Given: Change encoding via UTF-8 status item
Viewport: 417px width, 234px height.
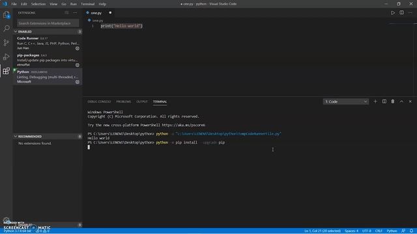Looking at the screenshot, I should [x=366, y=231].
